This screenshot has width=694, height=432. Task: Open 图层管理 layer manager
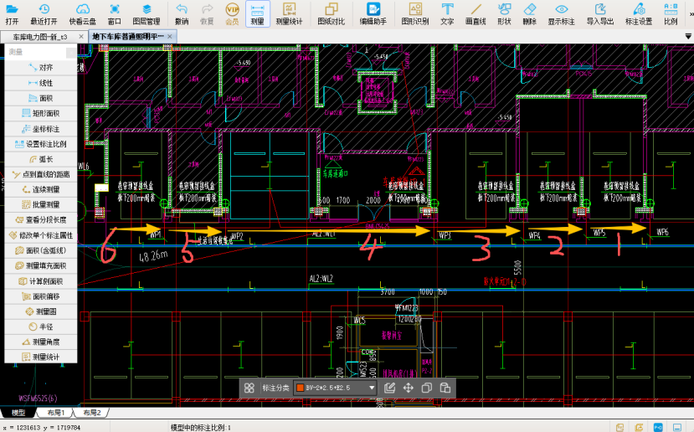coord(147,13)
